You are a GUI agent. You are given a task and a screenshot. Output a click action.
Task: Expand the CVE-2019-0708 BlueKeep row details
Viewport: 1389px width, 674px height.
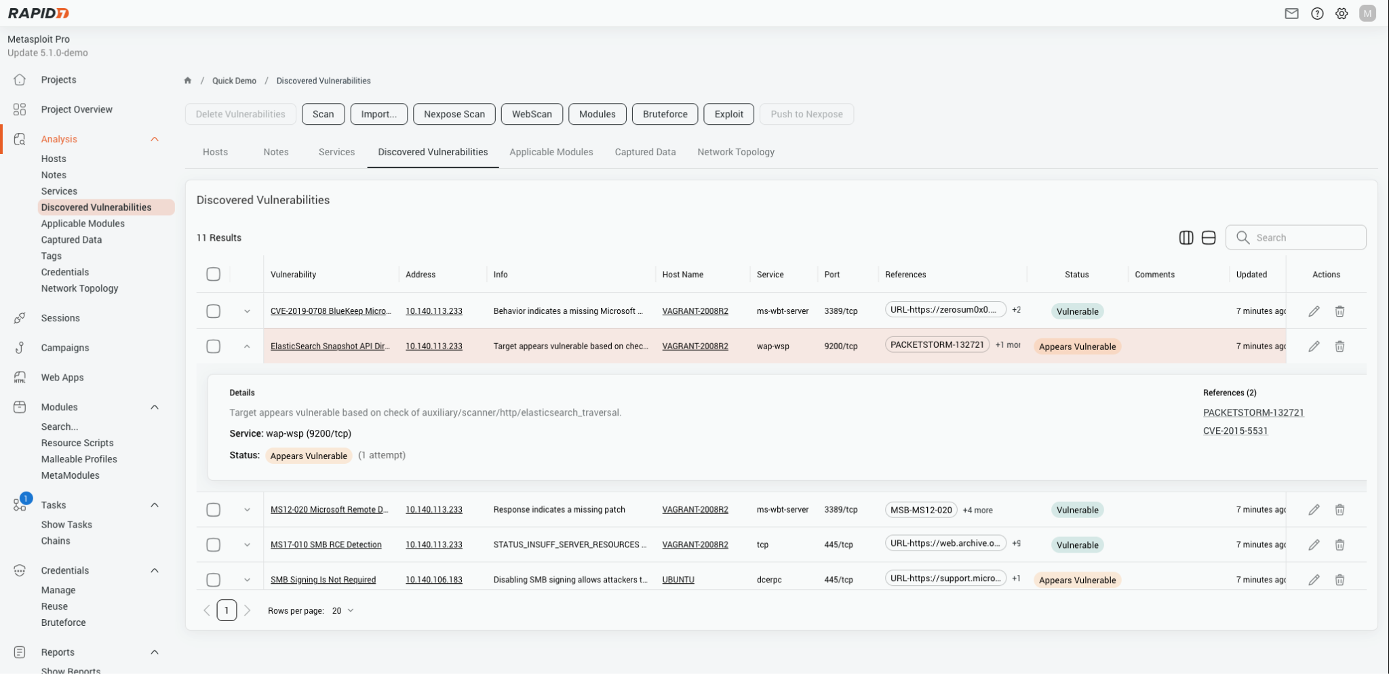pos(247,311)
